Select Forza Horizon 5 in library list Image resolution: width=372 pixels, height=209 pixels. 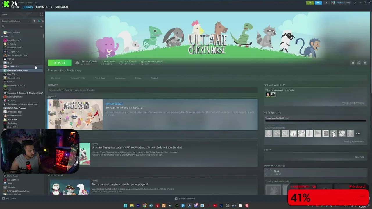(14, 40)
